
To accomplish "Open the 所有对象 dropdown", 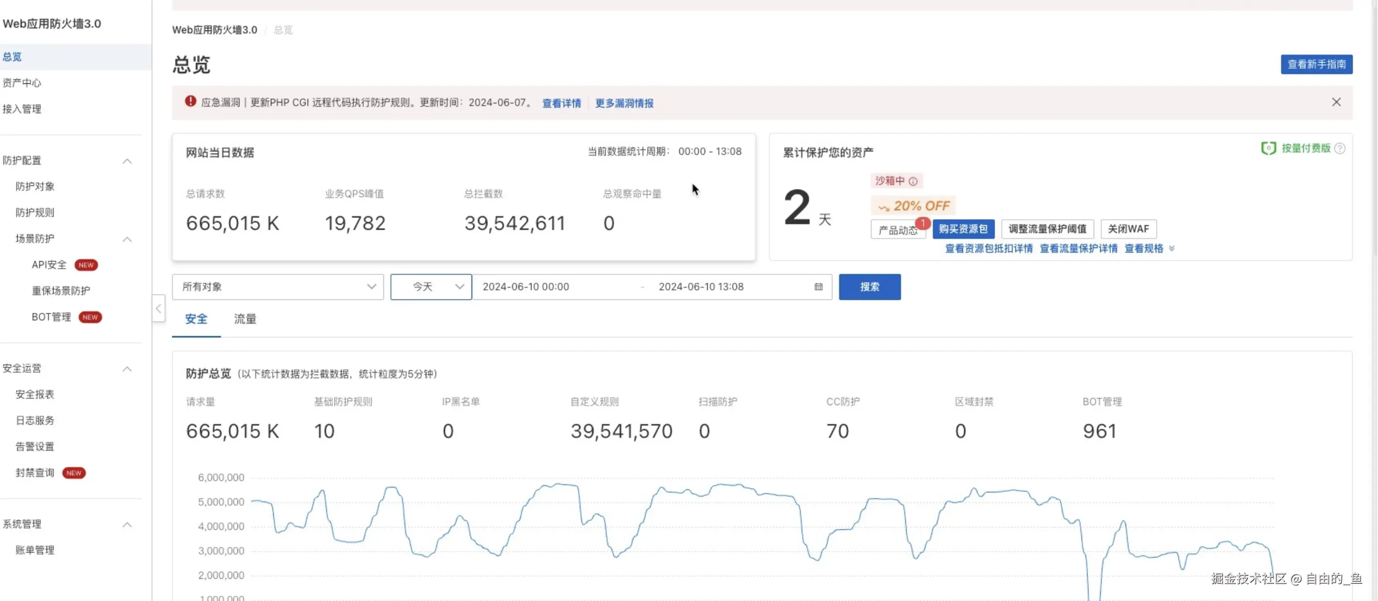I will 278,287.
